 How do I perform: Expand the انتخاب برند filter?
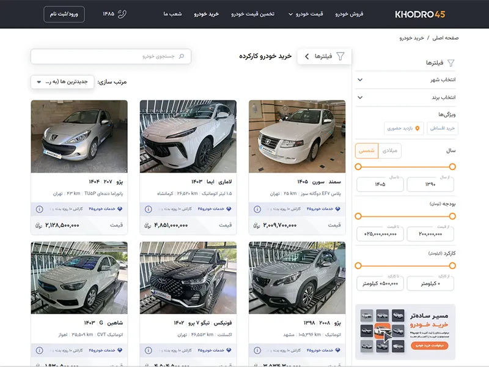coord(405,98)
